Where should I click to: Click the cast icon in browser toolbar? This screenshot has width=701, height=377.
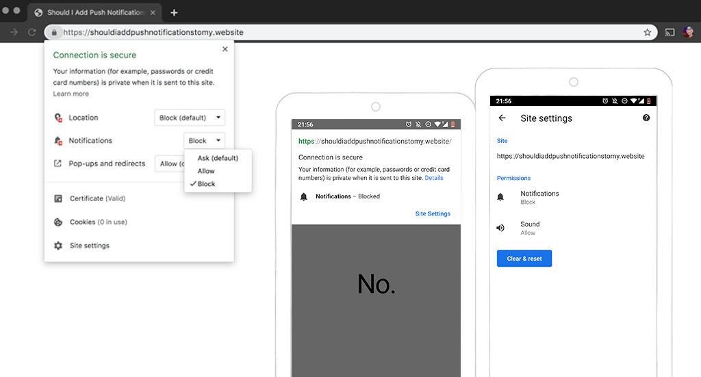click(670, 32)
